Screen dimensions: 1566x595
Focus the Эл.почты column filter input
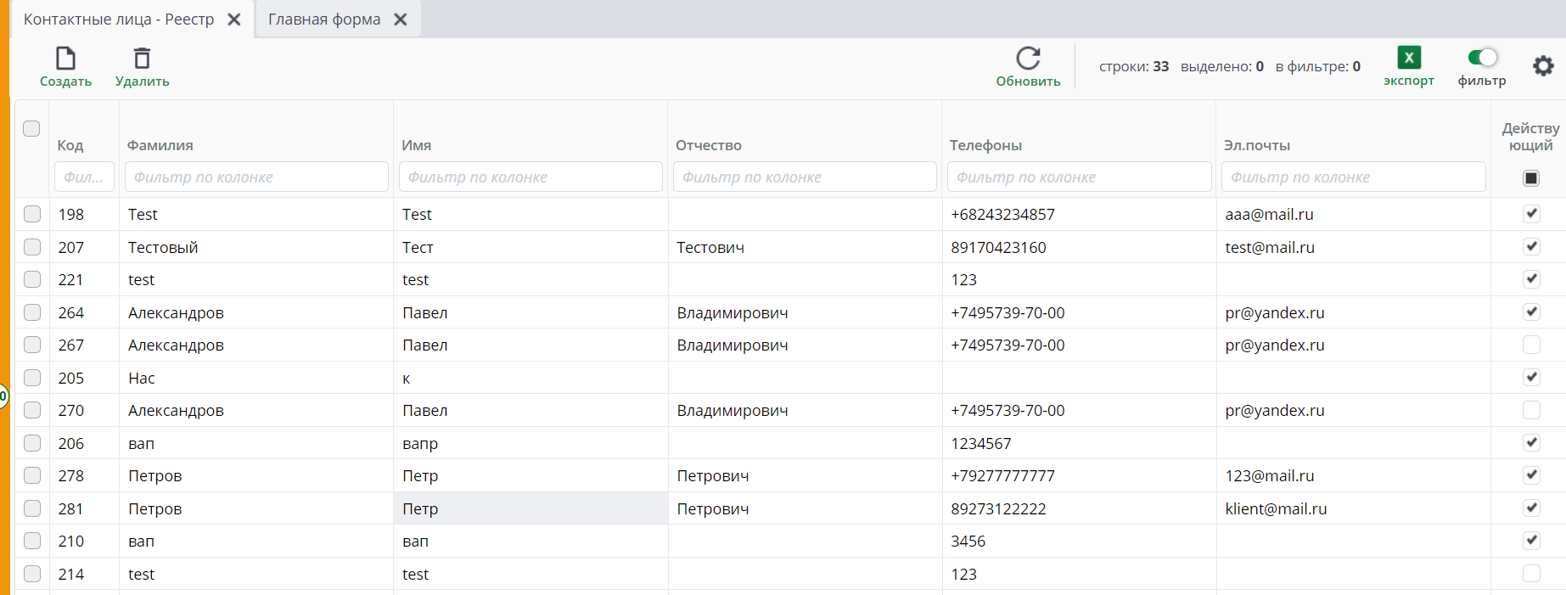[1353, 177]
